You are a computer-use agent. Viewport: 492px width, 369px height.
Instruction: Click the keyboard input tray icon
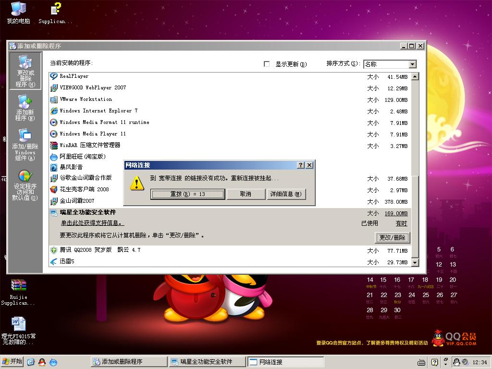pyautogui.click(x=421, y=363)
